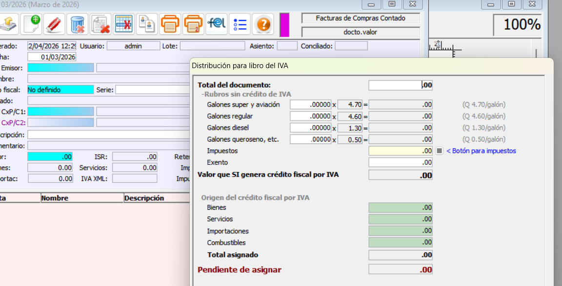Click the Galones diesel quantity field

[x=311, y=128]
